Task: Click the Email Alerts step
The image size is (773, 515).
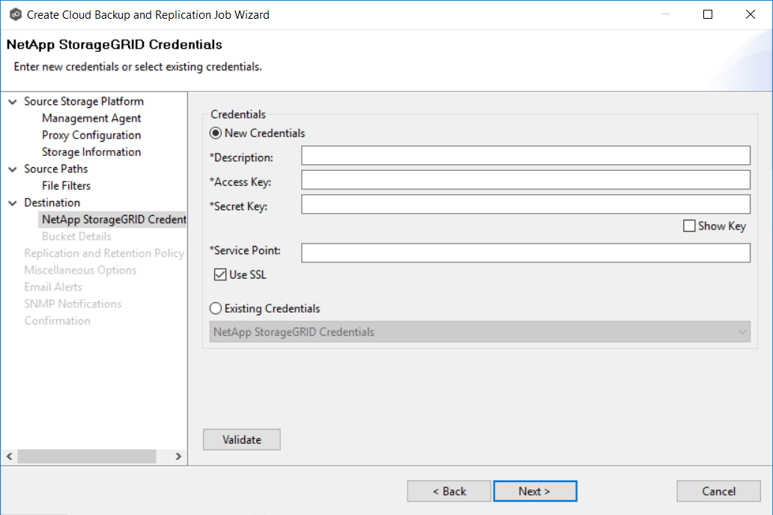Action: (52, 287)
